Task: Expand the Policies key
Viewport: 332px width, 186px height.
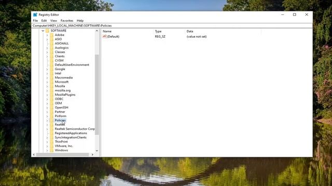Action: (x=47, y=120)
